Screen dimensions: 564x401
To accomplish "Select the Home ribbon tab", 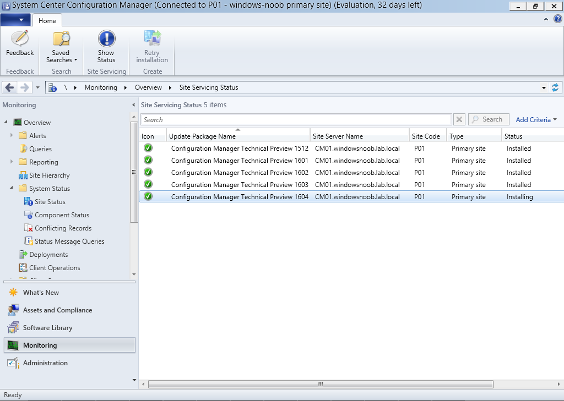I will click(47, 20).
